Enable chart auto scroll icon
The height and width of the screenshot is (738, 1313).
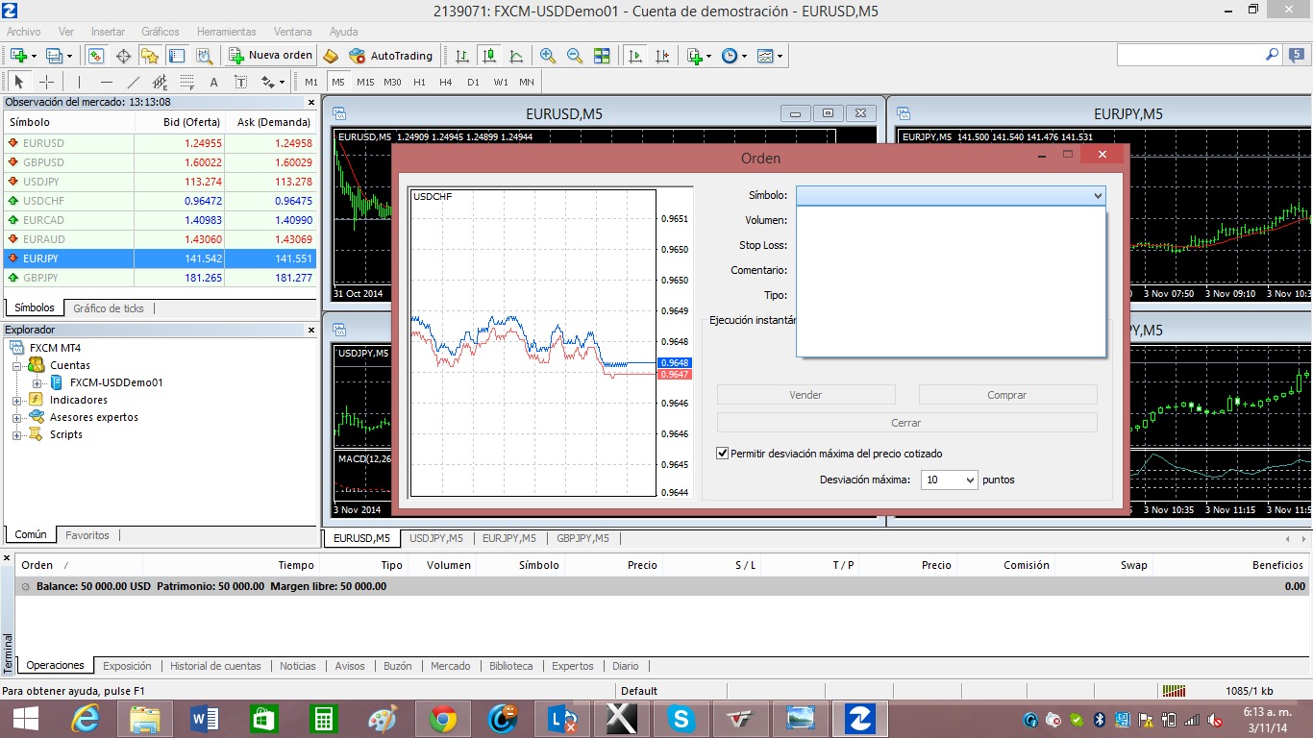[634, 56]
